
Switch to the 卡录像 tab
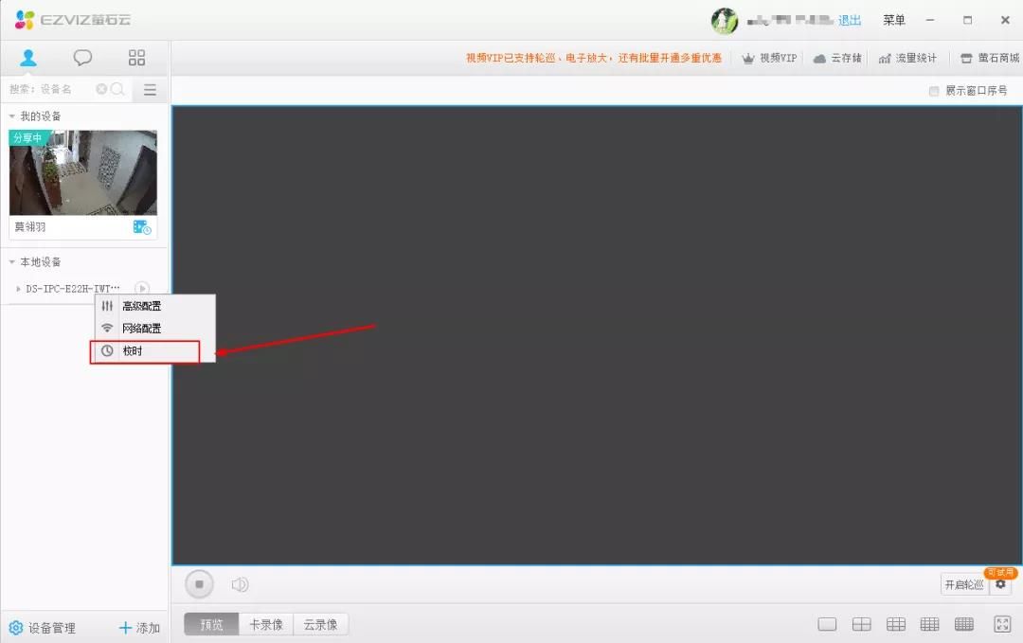click(265, 624)
